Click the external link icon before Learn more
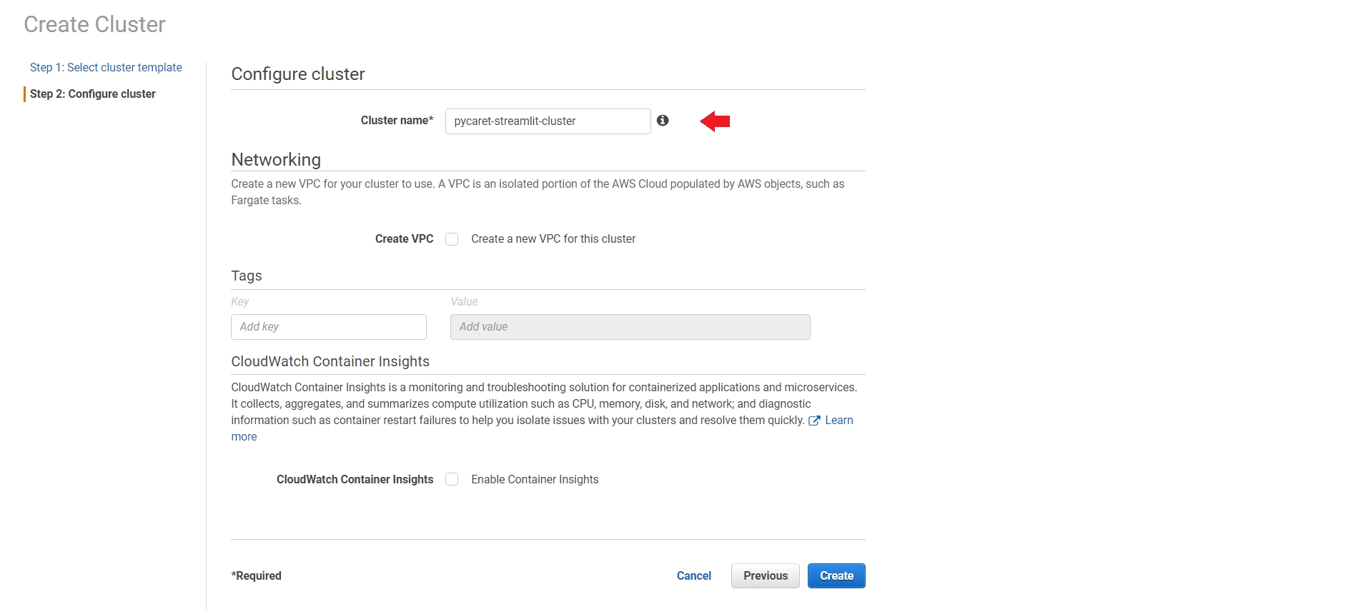 813,421
